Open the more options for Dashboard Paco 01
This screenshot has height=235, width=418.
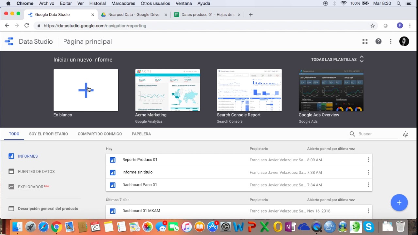pos(368,185)
